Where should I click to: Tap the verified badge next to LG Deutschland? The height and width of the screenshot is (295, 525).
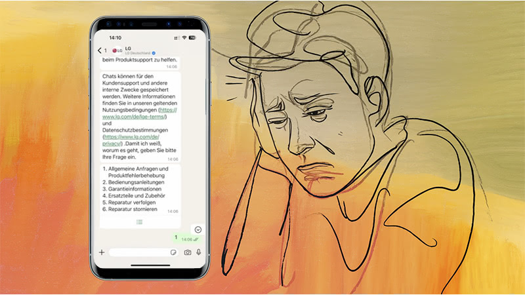154,53
